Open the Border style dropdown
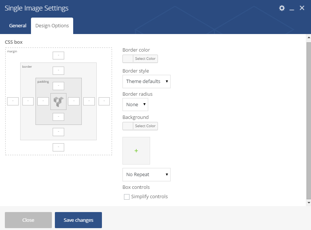 (147, 82)
